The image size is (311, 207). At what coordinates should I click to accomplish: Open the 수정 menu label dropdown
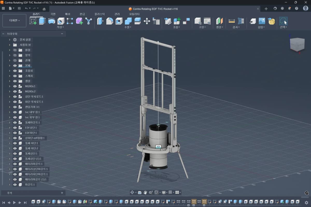tap(128, 27)
